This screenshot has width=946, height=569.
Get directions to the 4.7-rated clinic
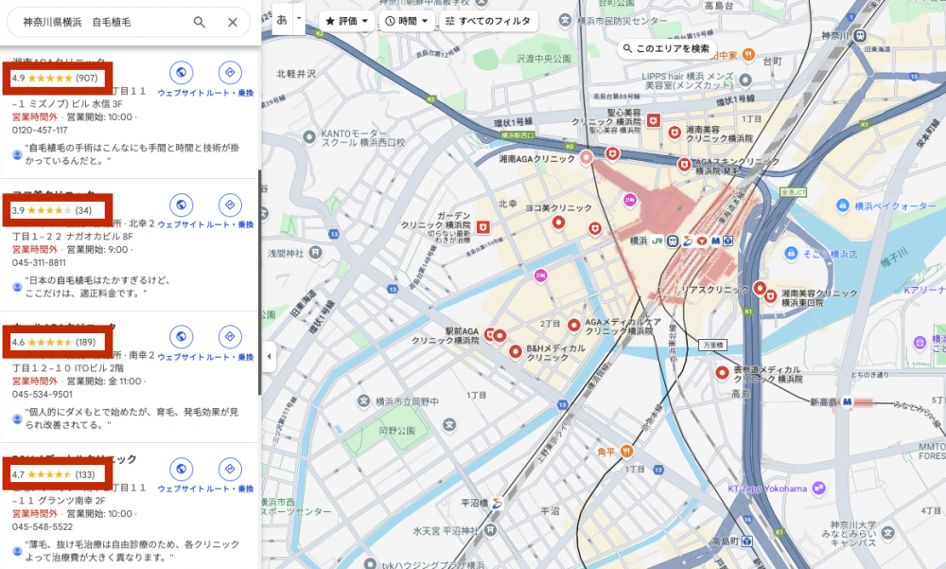pos(228,469)
